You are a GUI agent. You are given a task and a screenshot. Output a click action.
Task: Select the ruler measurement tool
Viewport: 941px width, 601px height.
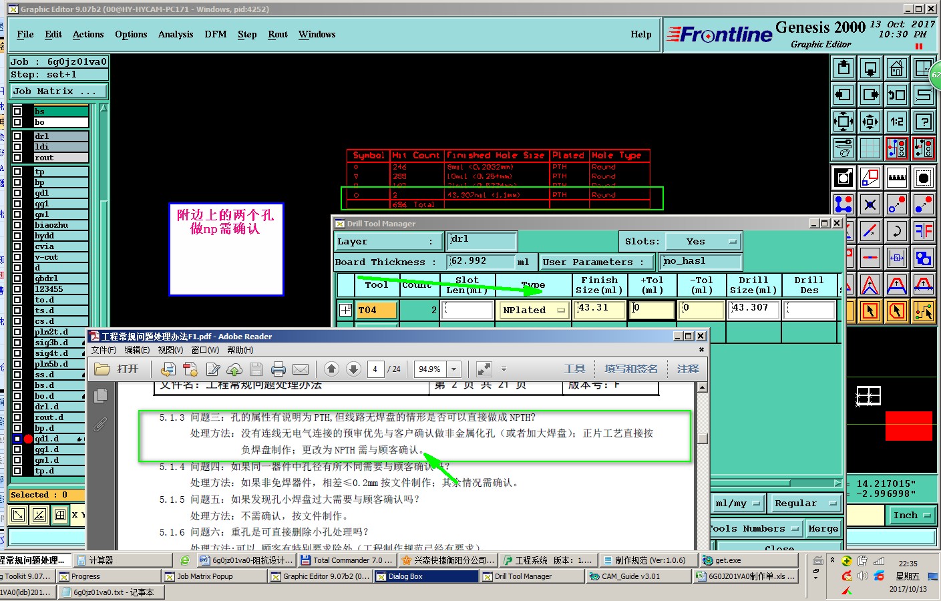click(x=897, y=178)
